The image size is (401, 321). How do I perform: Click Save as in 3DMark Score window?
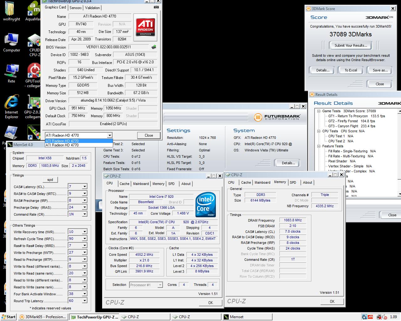point(380,70)
